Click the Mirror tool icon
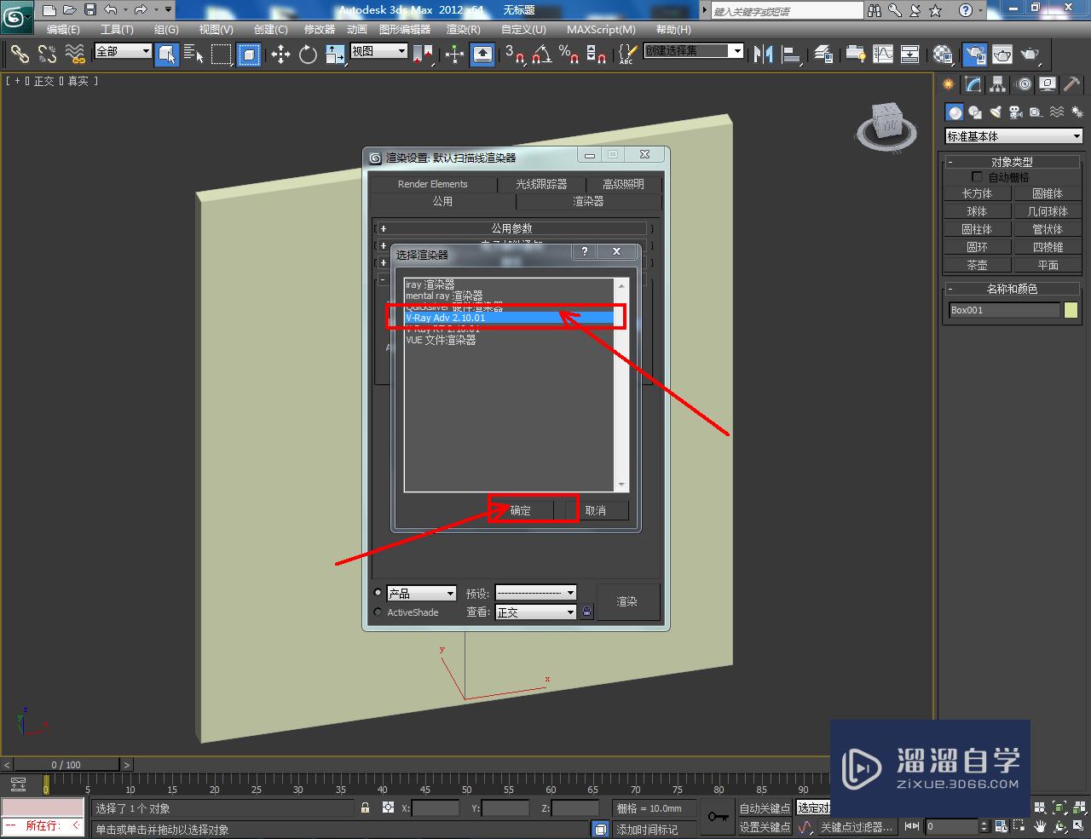The image size is (1091, 839). click(764, 55)
